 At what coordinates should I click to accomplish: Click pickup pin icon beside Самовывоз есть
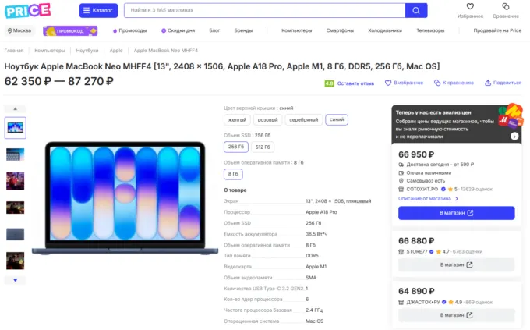pos(401,181)
